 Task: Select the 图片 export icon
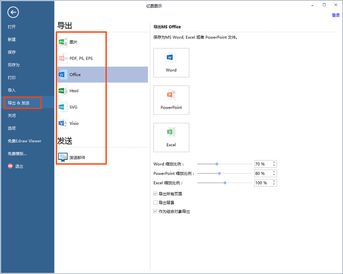63,42
